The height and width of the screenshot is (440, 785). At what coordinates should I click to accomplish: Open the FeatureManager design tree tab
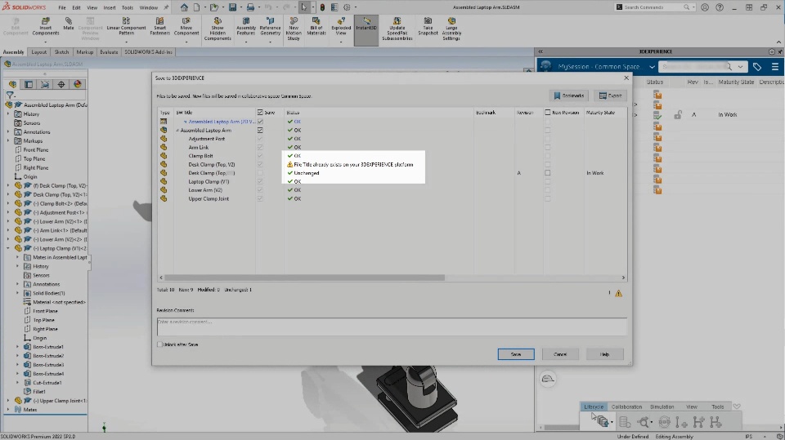tap(12, 85)
